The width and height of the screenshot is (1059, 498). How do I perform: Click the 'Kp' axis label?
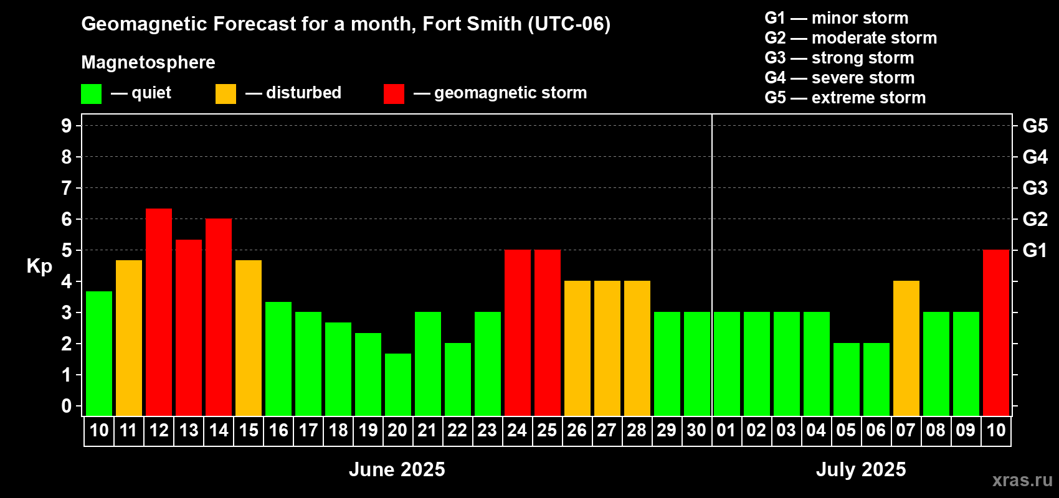point(39,266)
